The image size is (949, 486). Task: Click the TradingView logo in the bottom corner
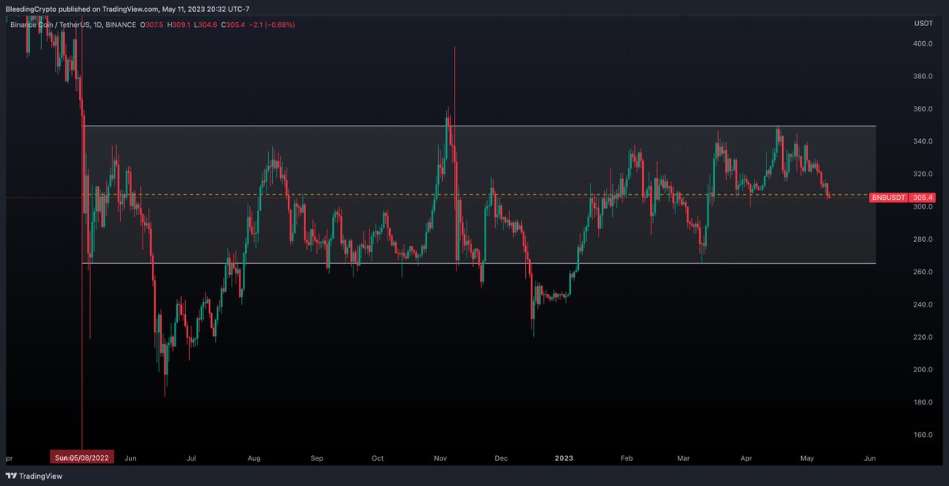(x=34, y=477)
